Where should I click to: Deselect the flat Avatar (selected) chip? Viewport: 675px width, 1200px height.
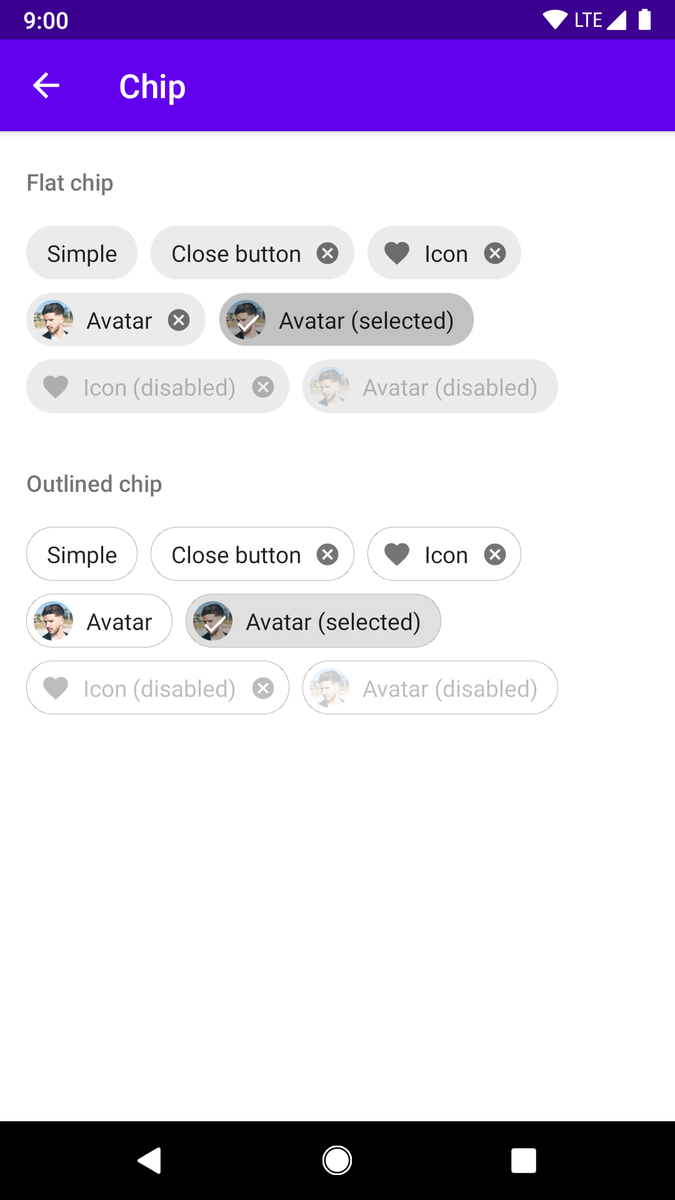point(366,321)
